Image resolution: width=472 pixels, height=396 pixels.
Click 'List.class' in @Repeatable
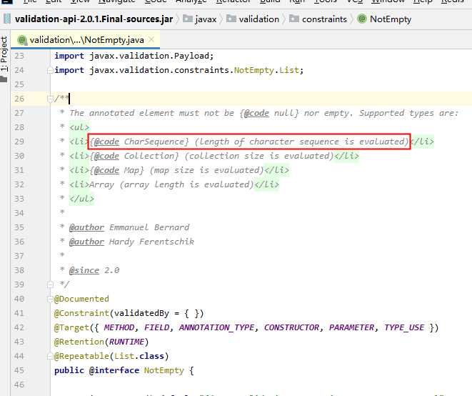[x=139, y=356]
